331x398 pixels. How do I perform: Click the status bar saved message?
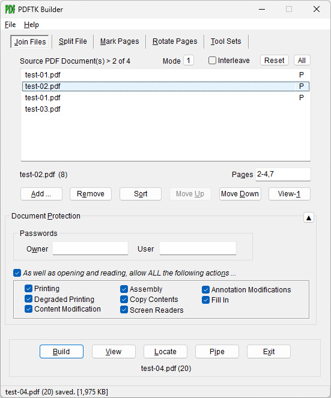pyautogui.click(x=56, y=392)
